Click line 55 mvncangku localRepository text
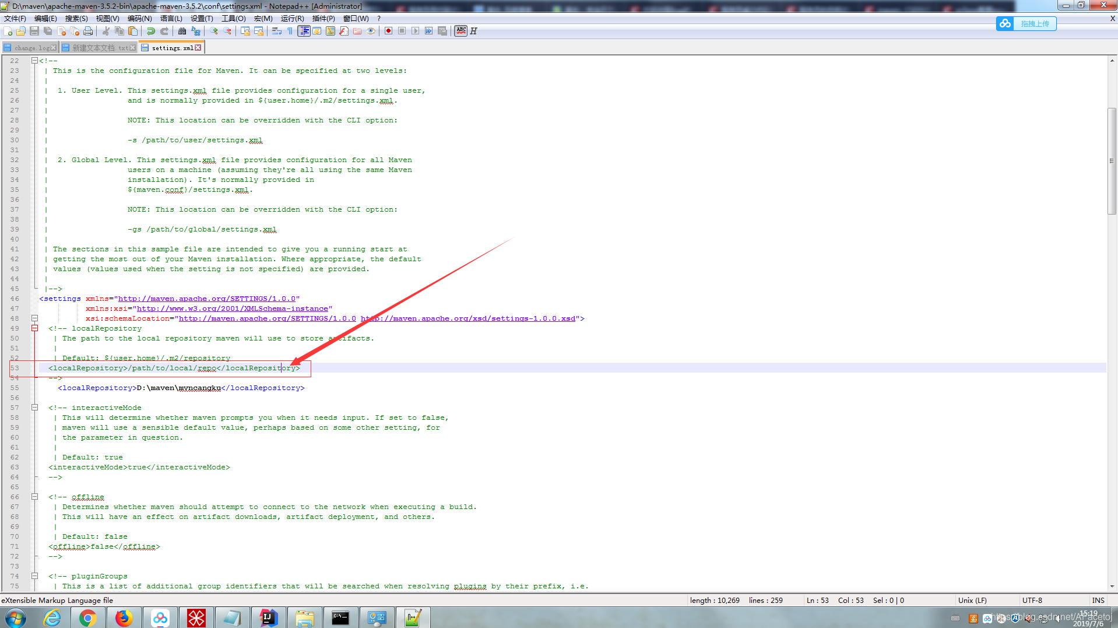This screenshot has height=628, width=1118. (x=181, y=388)
